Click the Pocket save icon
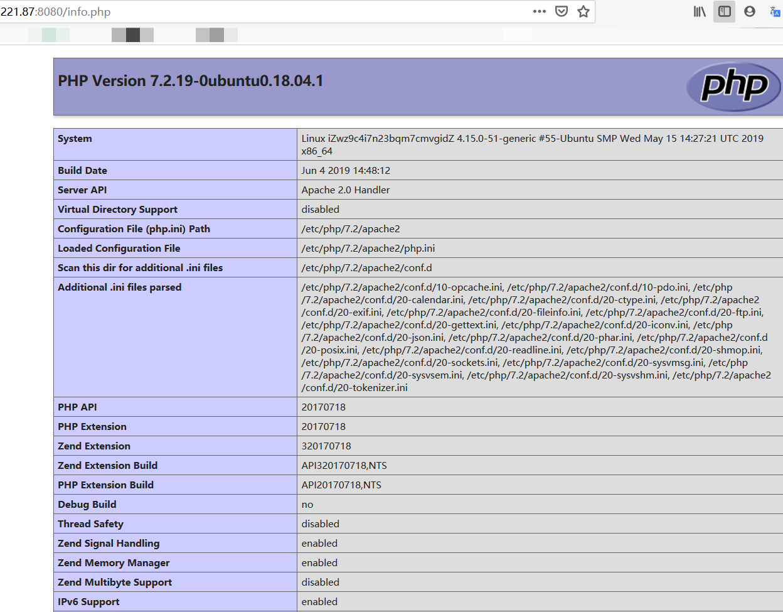The height and width of the screenshot is (612, 783). pos(562,11)
